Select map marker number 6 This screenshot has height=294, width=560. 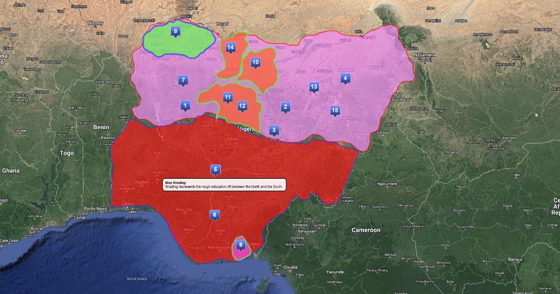pyautogui.click(x=215, y=215)
